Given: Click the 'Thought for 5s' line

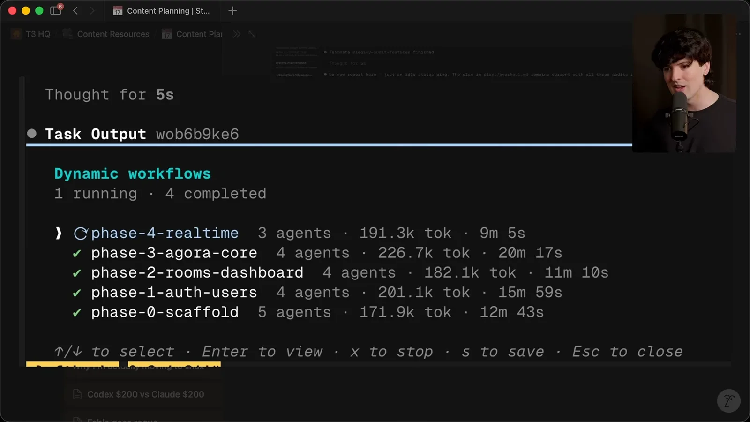Looking at the screenshot, I should click(x=109, y=95).
